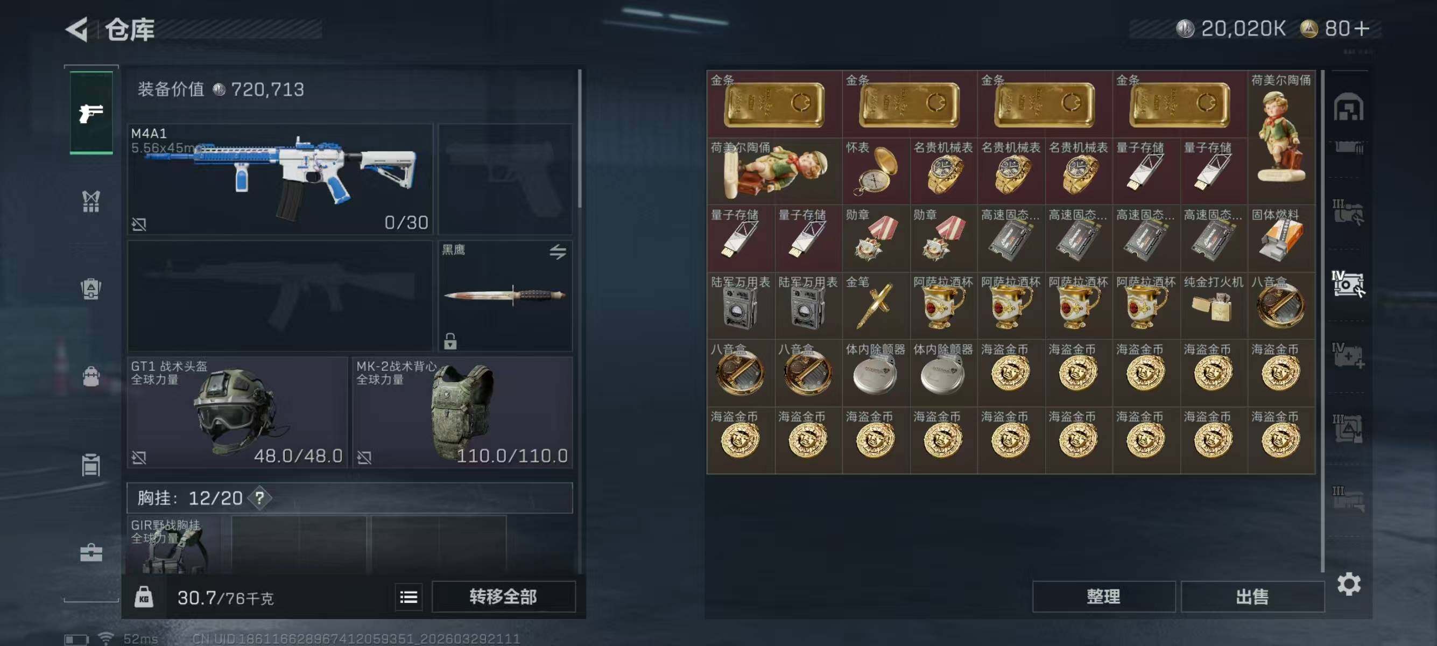Screen dimensions: 1437x646
Task: Click the equipment panel vertical scrollbar
Action: point(580,138)
